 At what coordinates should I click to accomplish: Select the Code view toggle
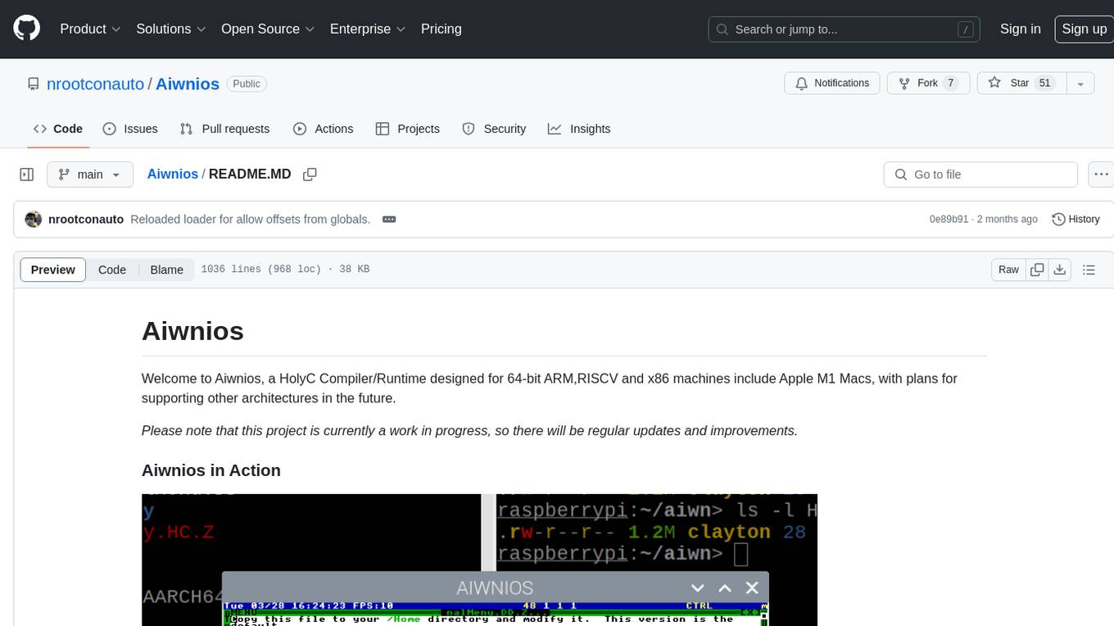click(112, 270)
